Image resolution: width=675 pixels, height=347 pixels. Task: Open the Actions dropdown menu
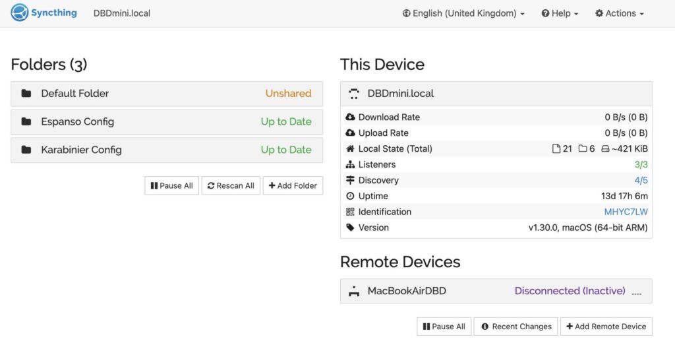[x=620, y=13]
